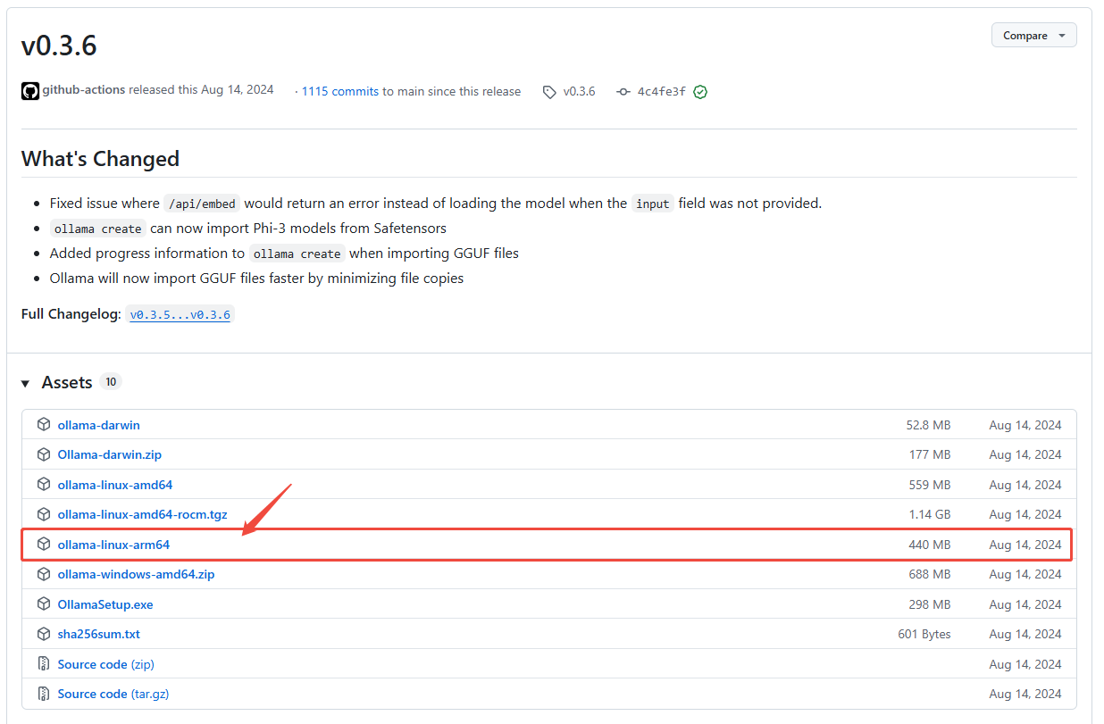This screenshot has width=1104, height=724.
Task: Click package icon beside Ollama-darwin.zip
Action: [44, 454]
